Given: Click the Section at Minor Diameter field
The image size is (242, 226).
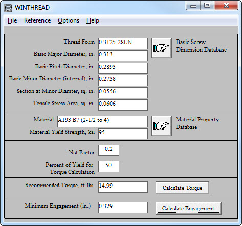Looking at the screenshot, I should point(123,93).
